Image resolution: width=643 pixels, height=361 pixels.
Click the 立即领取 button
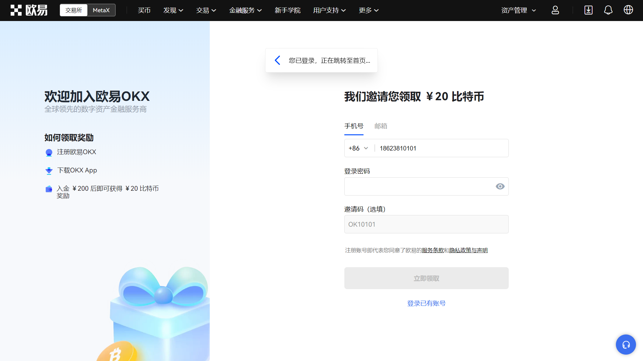[426, 278]
